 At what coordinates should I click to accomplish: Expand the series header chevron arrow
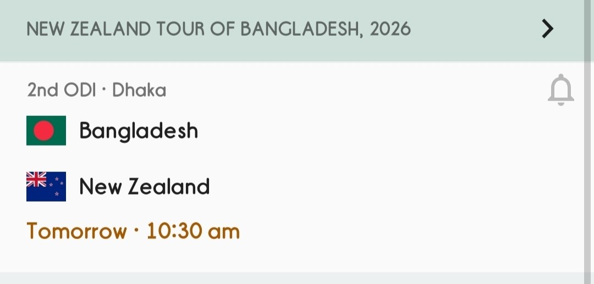coord(547,29)
